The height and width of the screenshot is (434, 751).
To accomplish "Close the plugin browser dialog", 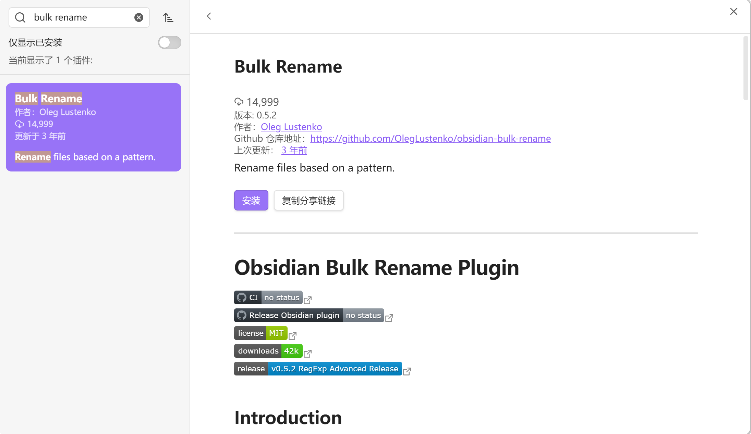I will point(733,12).
